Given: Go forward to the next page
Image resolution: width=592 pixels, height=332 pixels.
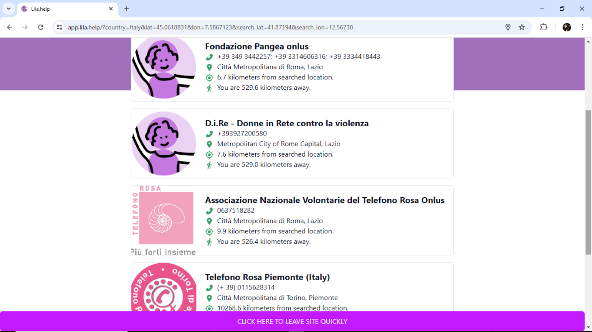Looking at the screenshot, I should click(x=25, y=27).
